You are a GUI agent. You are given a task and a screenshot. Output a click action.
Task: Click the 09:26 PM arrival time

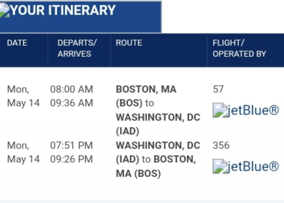tap(72, 159)
